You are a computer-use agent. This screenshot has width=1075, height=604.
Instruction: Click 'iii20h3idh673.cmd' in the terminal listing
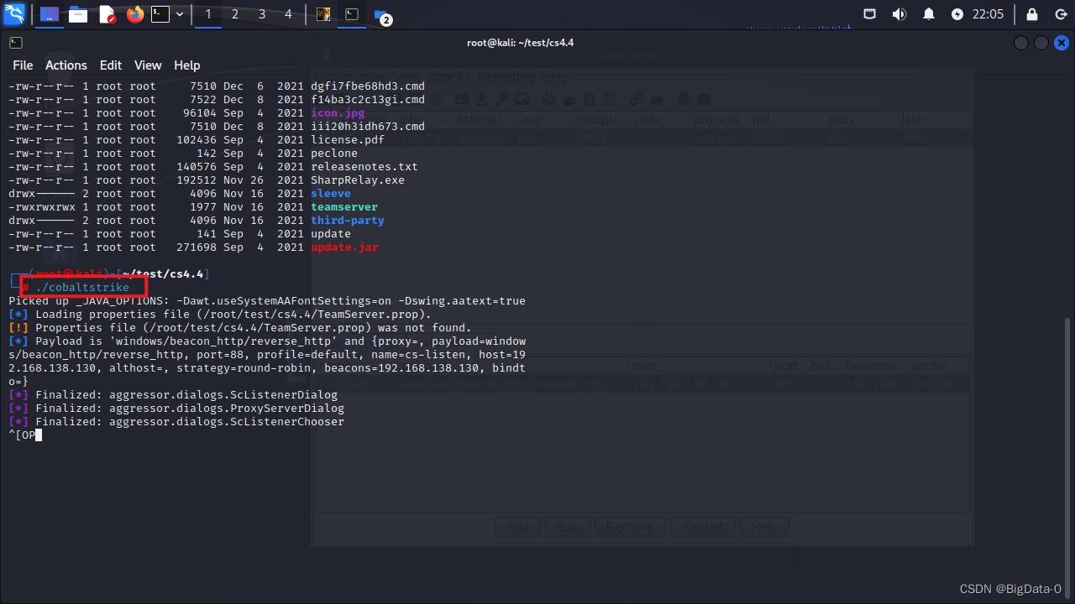coord(368,127)
